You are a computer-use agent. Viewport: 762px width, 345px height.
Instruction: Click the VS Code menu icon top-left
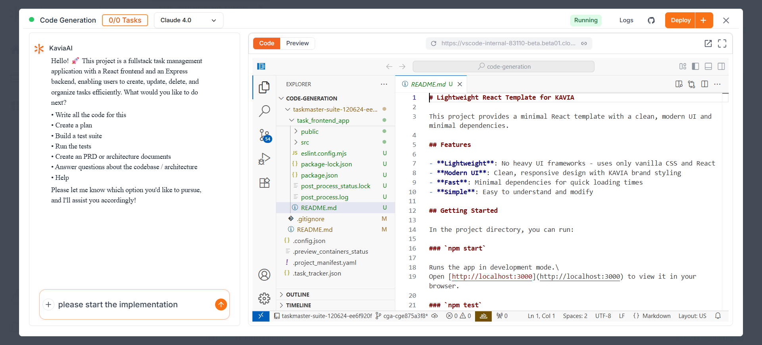[x=261, y=66]
